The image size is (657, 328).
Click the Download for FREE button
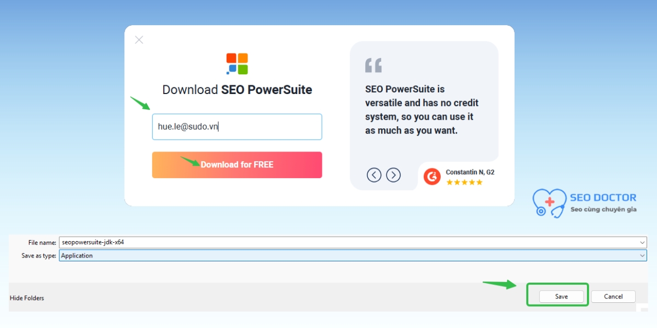pos(237,165)
